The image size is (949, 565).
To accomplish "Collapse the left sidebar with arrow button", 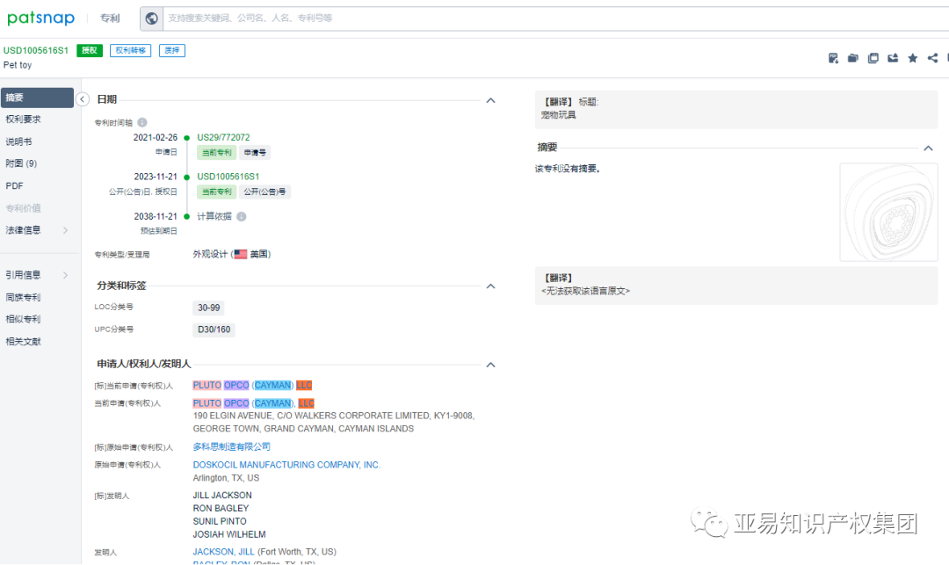I will click(83, 99).
